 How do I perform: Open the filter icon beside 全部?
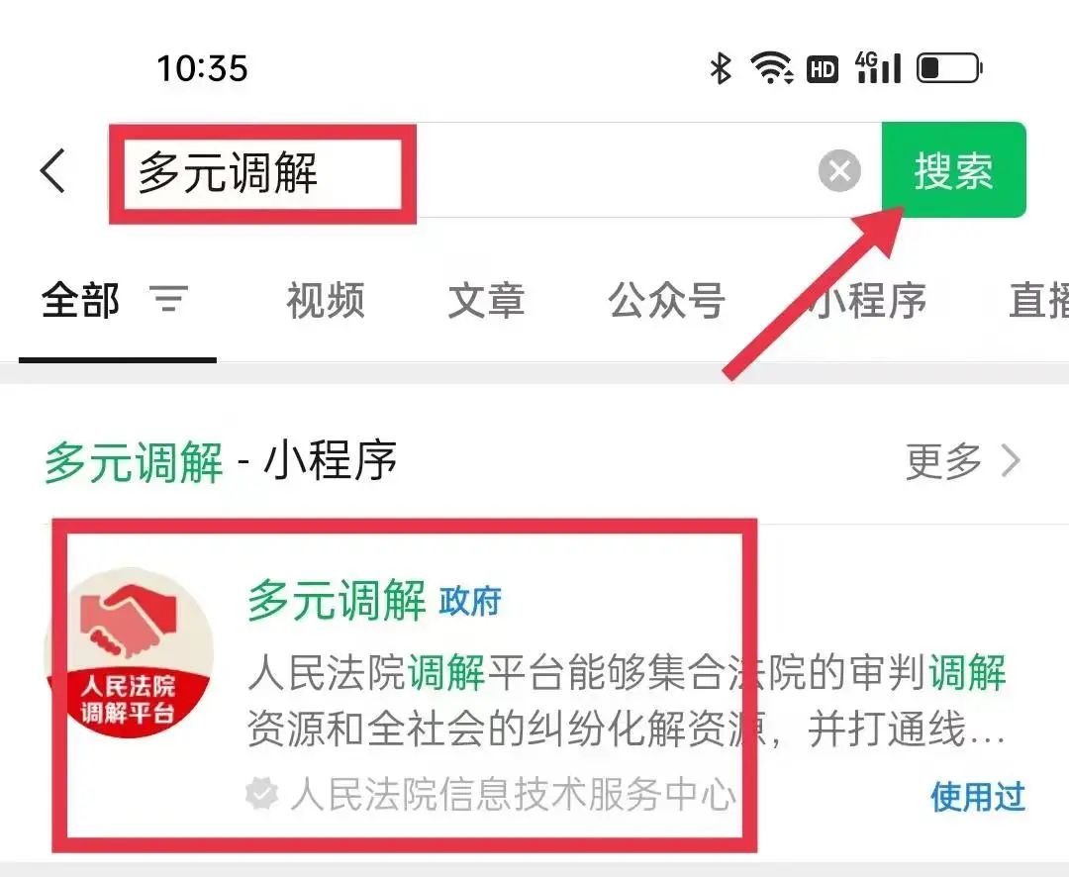[x=168, y=299]
